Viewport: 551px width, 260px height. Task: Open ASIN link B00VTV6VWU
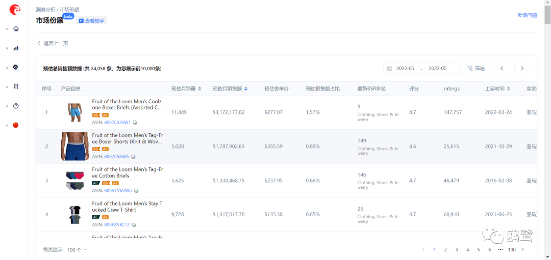pos(118,191)
